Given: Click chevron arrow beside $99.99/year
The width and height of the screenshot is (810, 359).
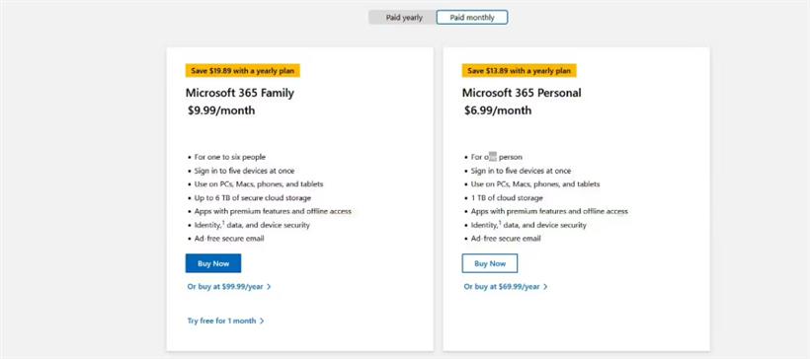Looking at the screenshot, I should [269, 287].
